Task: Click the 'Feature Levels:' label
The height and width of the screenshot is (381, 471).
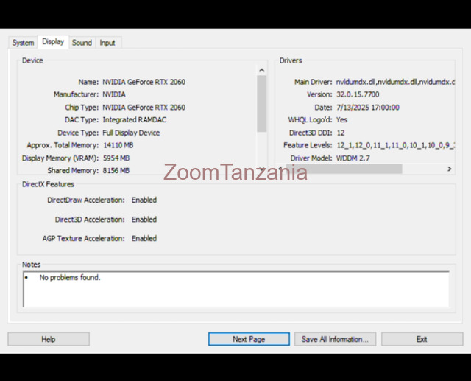Action: tap(308, 145)
